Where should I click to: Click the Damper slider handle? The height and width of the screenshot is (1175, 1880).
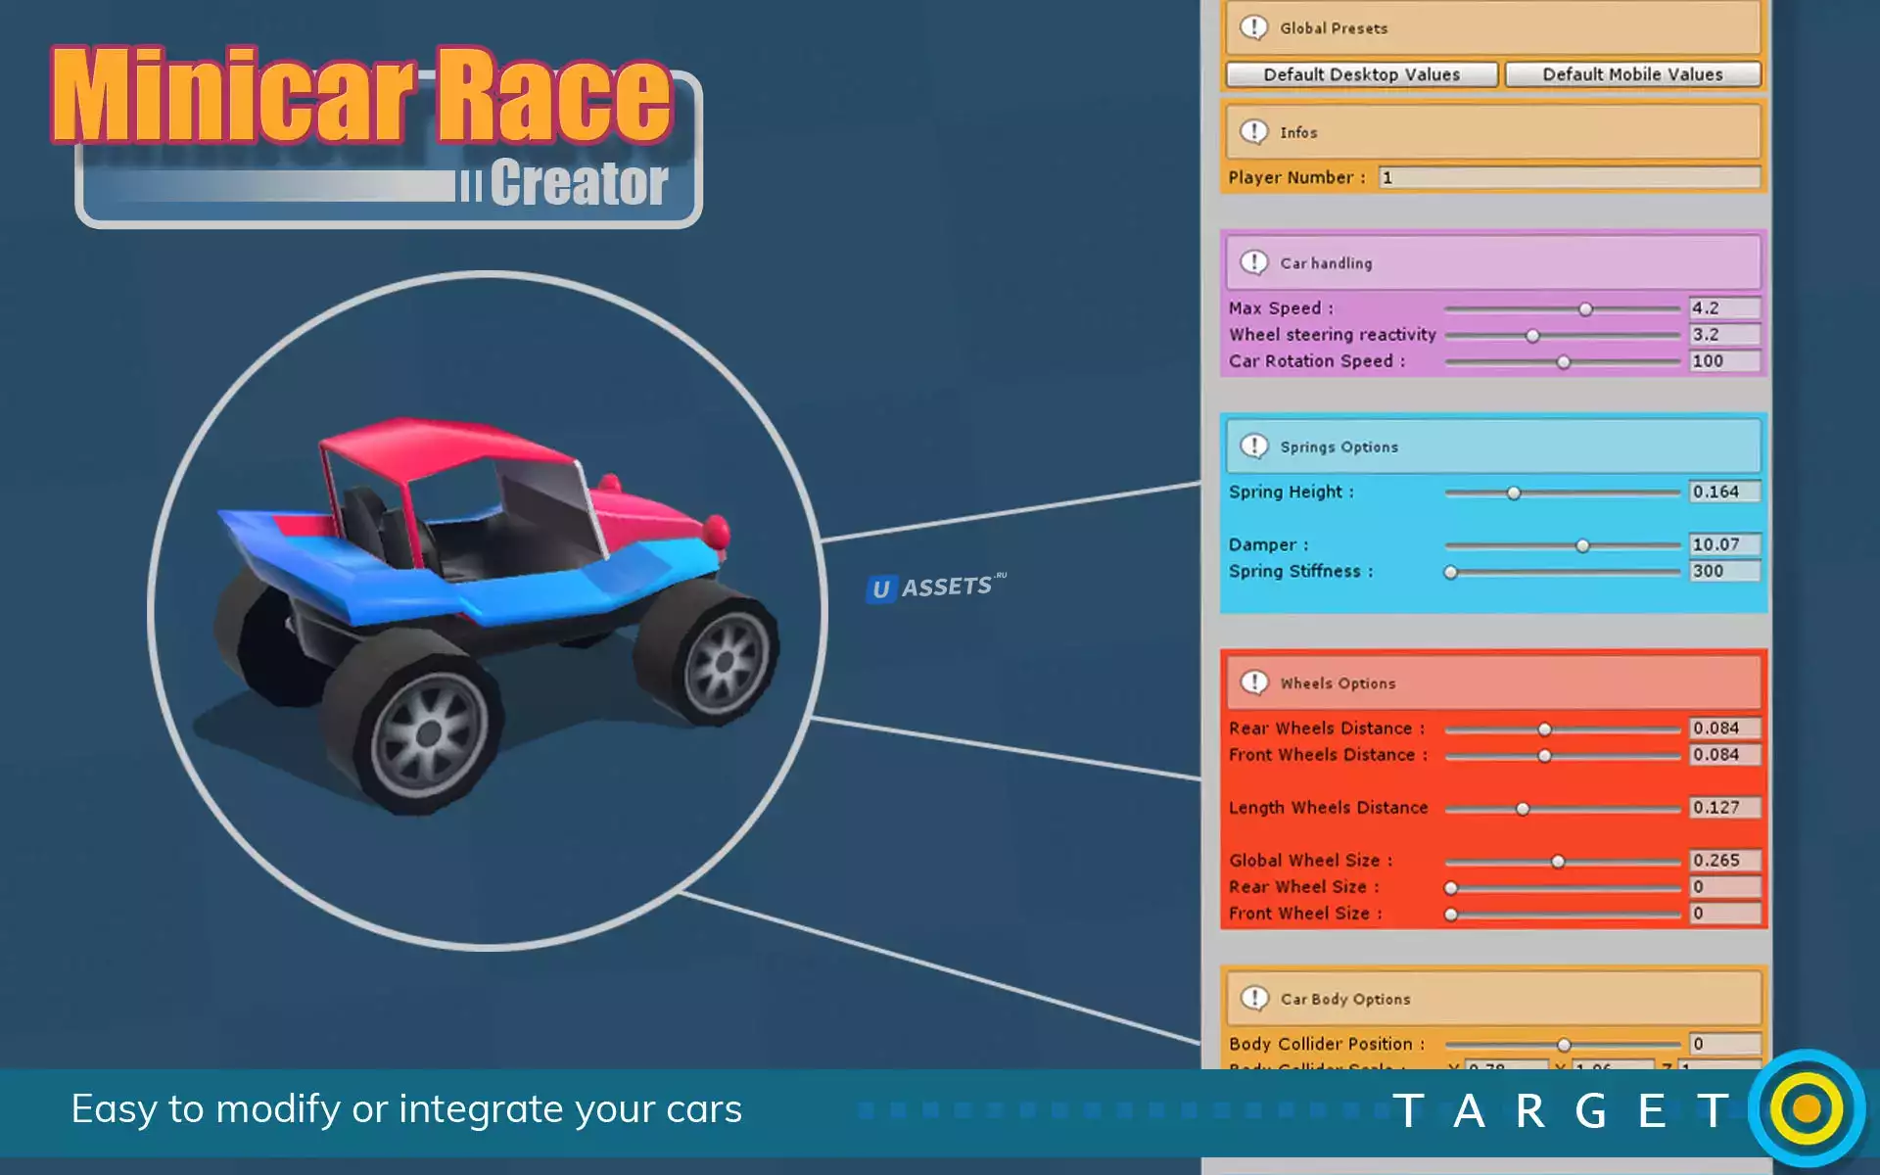click(1582, 545)
